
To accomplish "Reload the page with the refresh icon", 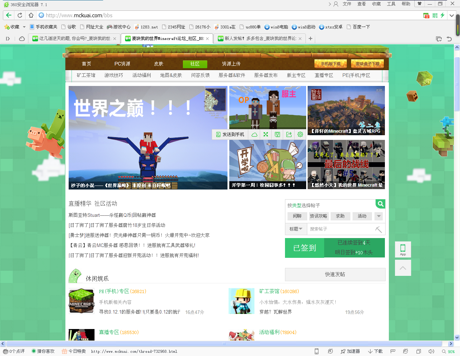I will click(x=20, y=15).
